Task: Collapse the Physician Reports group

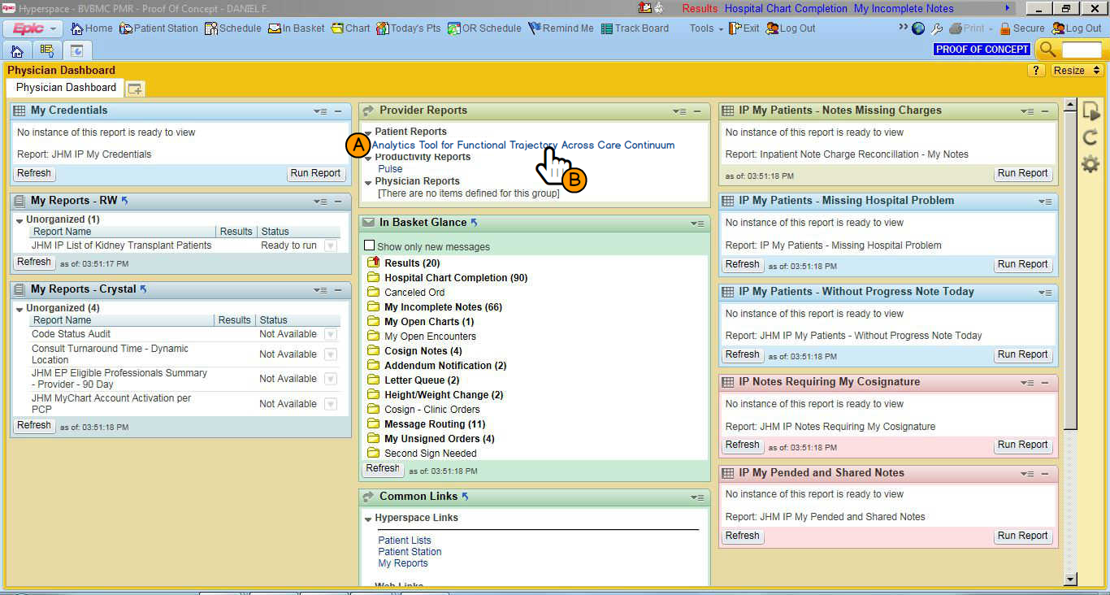Action: click(368, 182)
